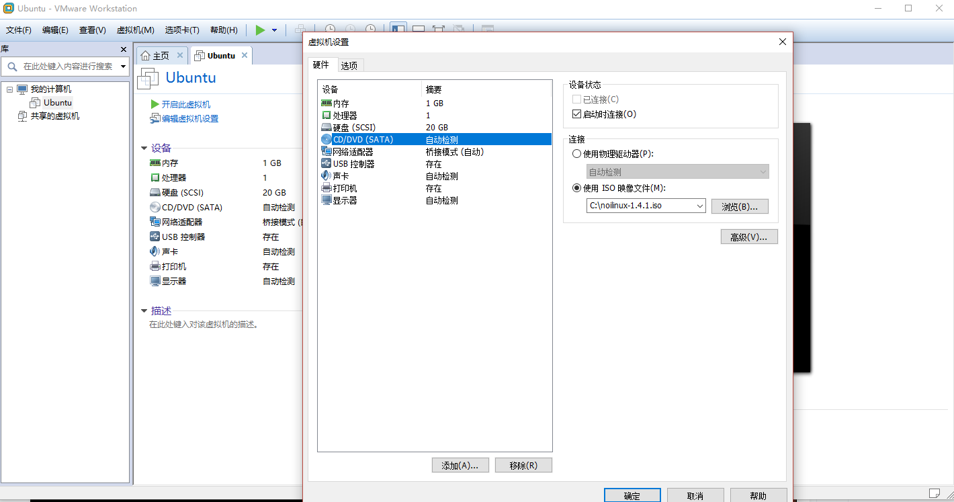This screenshot has width=954, height=502.
Task: Click the magnifier icon in library search
Action: pyautogui.click(x=12, y=66)
